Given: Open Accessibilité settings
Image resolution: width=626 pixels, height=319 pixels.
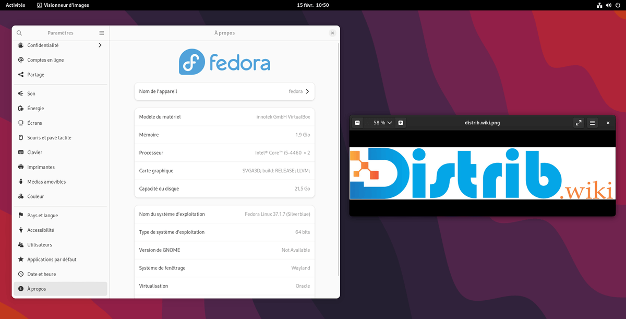Looking at the screenshot, I should [x=61, y=230].
